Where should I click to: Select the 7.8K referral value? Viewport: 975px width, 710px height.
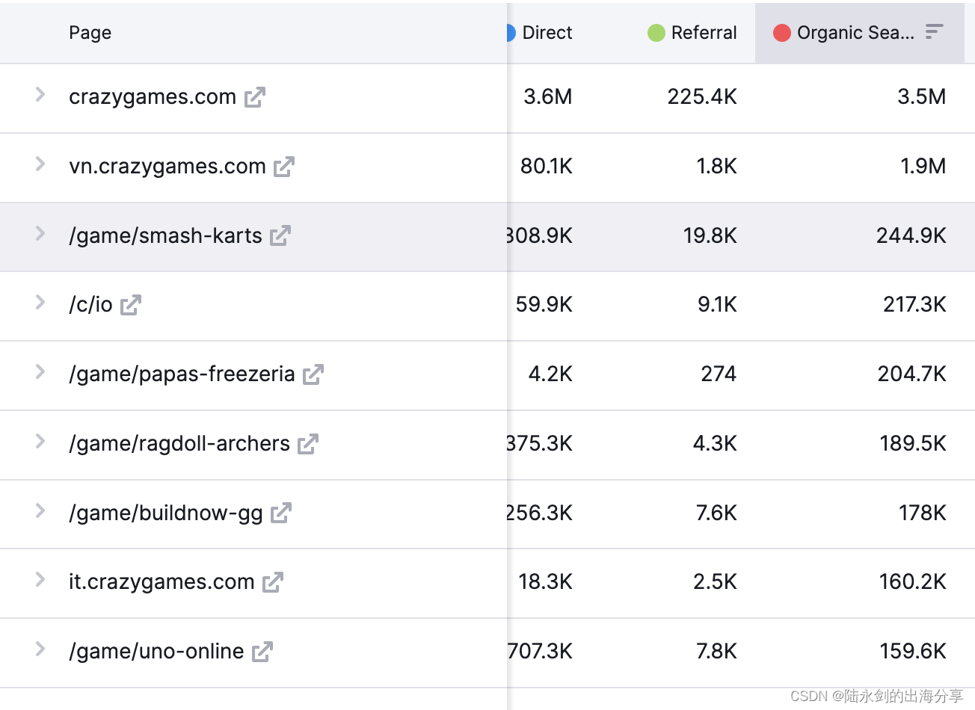point(716,652)
